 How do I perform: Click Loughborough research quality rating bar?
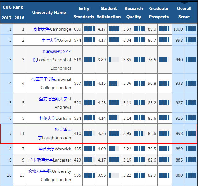click(139, 133)
